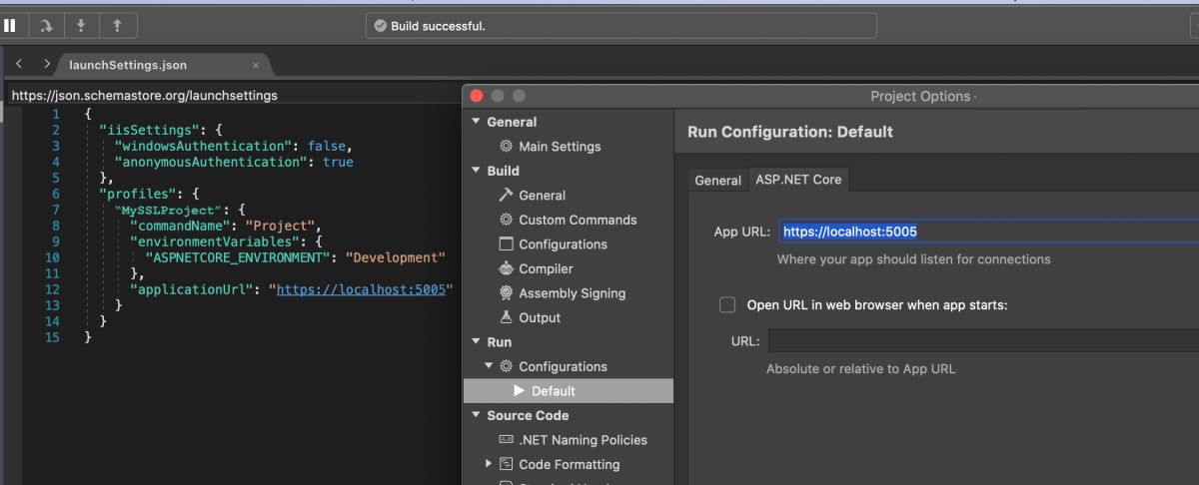This screenshot has width=1199, height=485.
Task: Open Assembly Signing settings
Action: [572, 293]
